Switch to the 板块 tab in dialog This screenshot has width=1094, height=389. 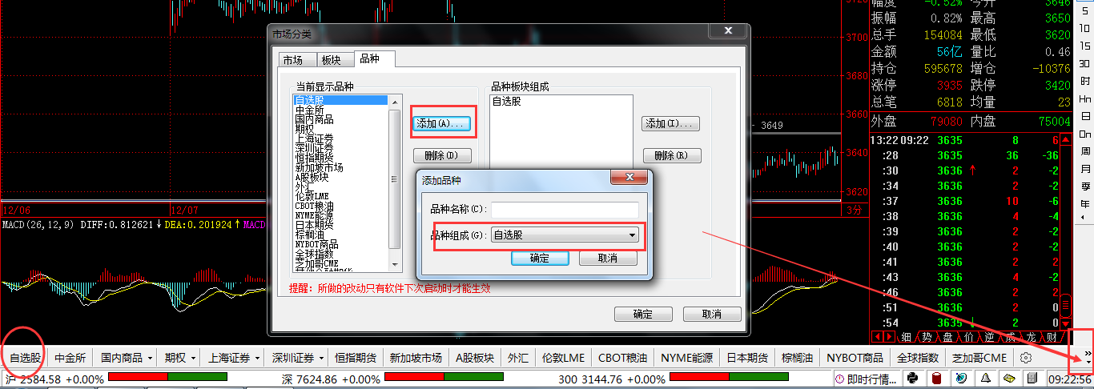coord(331,60)
